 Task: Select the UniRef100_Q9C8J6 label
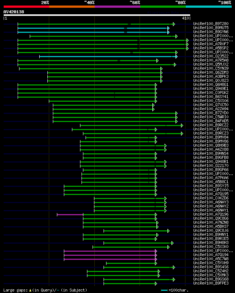coord(211,230)
